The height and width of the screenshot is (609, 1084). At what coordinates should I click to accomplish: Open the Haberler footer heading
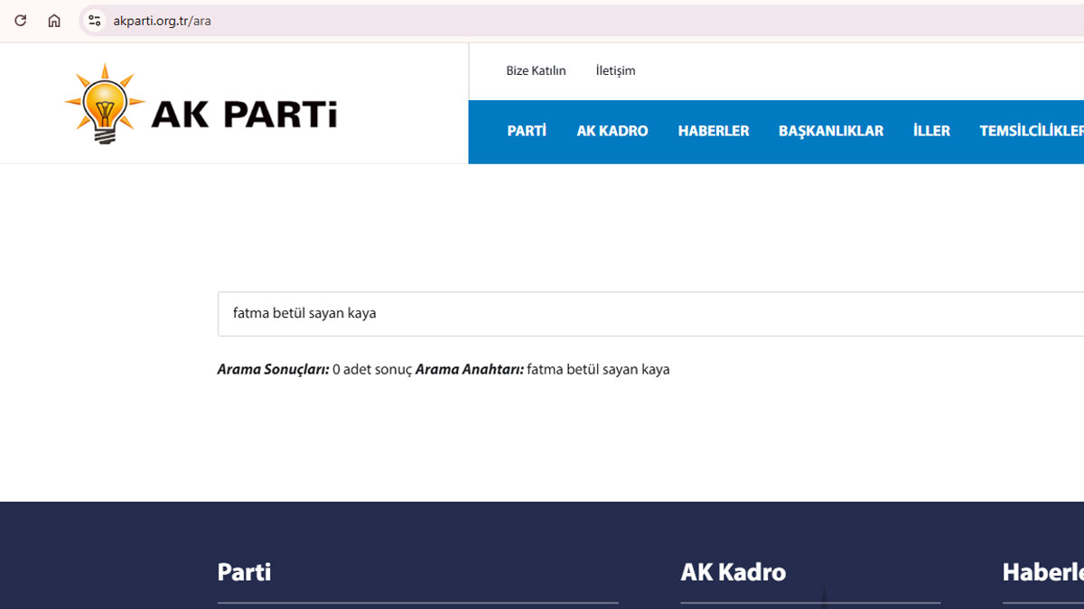coord(1043,572)
